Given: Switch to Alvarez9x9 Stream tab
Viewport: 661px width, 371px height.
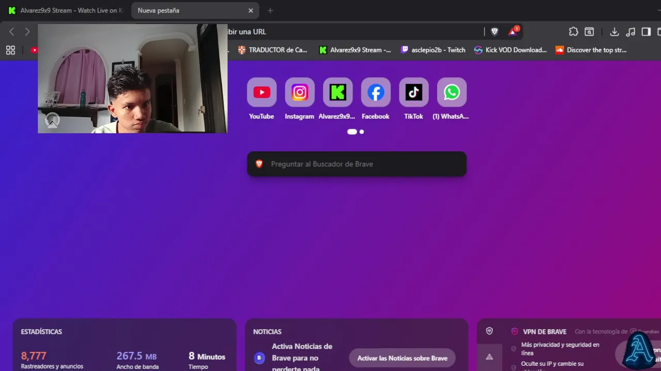Looking at the screenshot, I should point(66,10).
